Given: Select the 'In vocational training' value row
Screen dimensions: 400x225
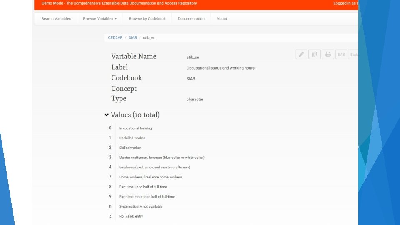Looking at the screenshot, I should 135,128.
